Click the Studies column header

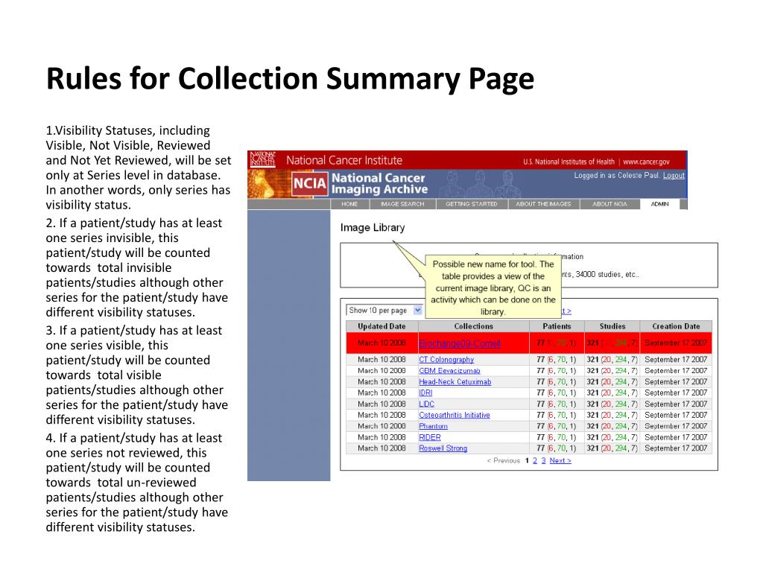click(612, 326)
